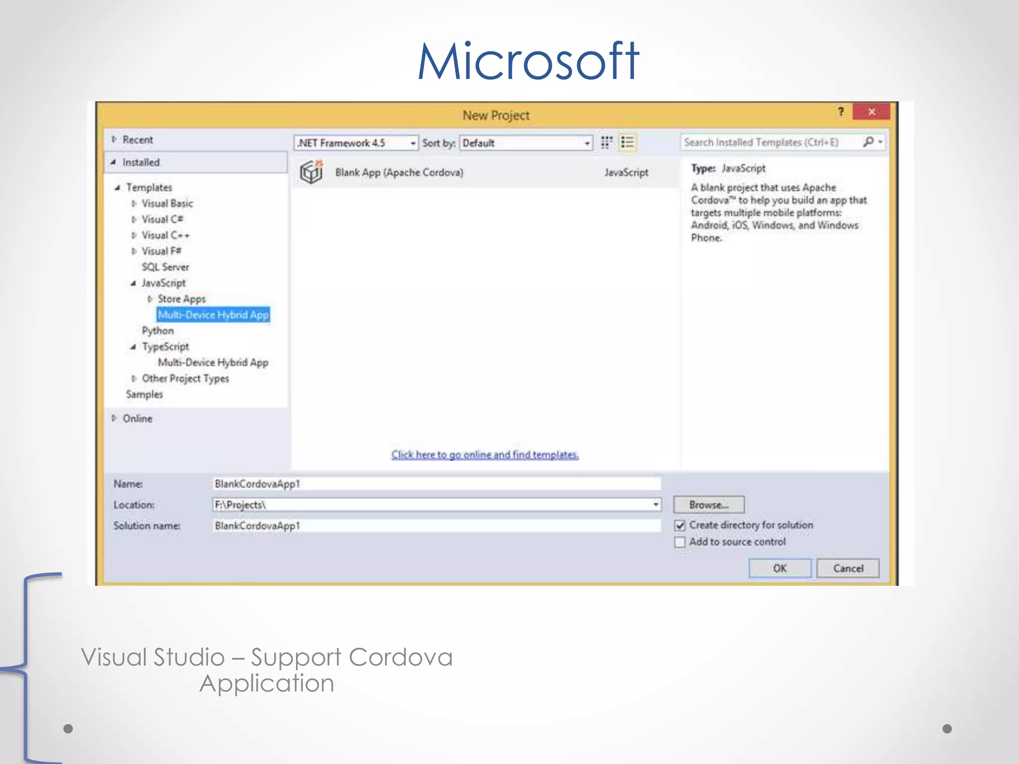Click the search magnifier icon
1019x764 pixels.
869,142
